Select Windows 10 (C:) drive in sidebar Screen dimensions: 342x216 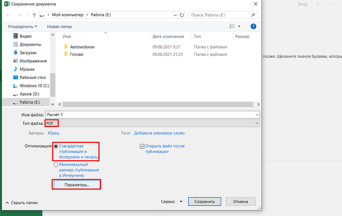click(x=34, y=86)
